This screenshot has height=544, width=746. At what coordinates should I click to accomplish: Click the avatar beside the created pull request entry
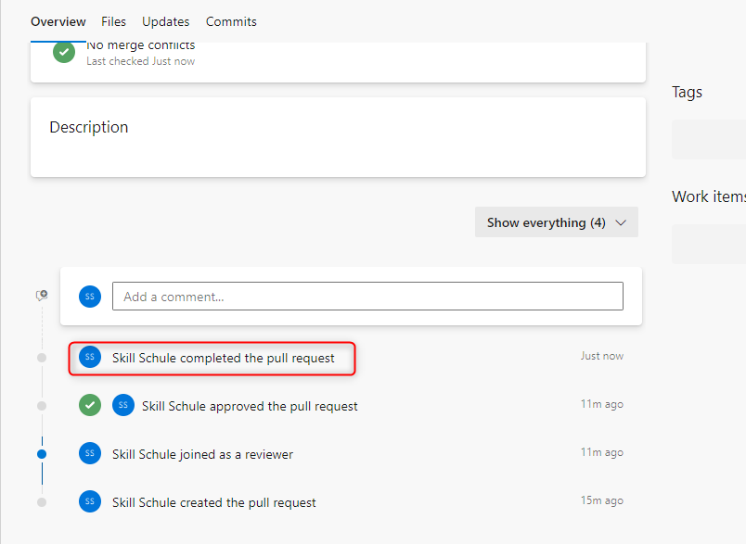click(x=90, y=501)
